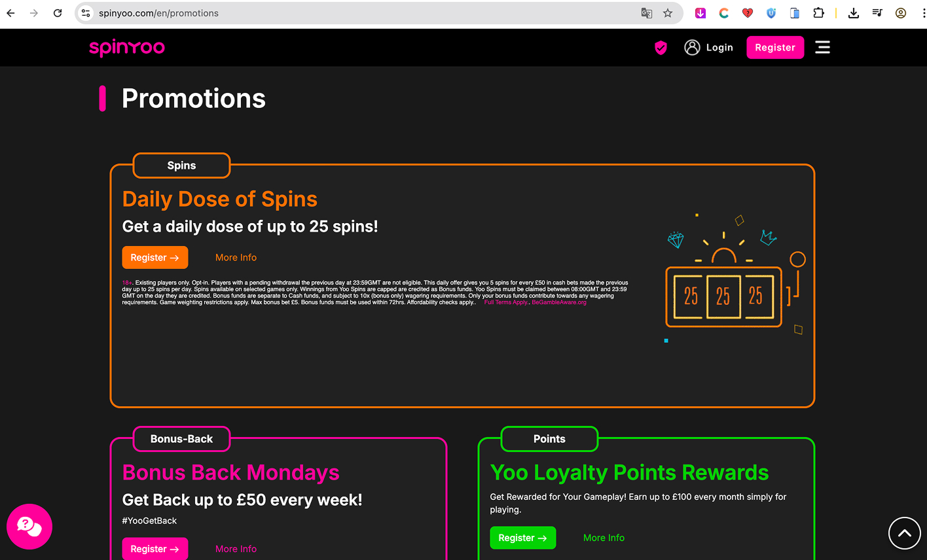Viewport: 927px width, 560px height.
Task: Click the scroll-to-top arrow button
Action: tap(904, 533)
